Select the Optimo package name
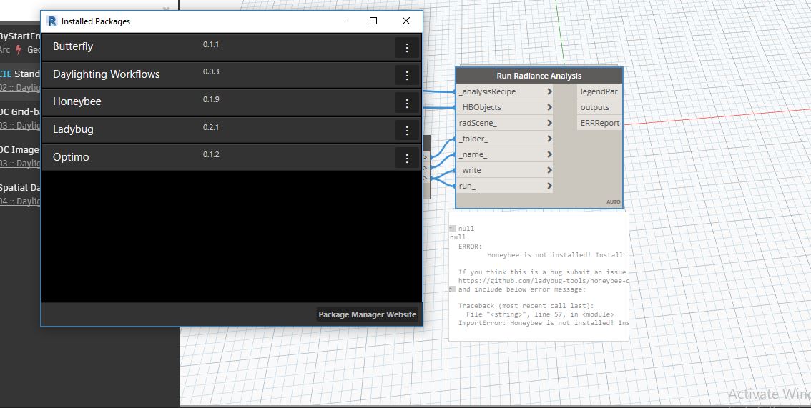811x408 pixels. click(x=71, y=157)
